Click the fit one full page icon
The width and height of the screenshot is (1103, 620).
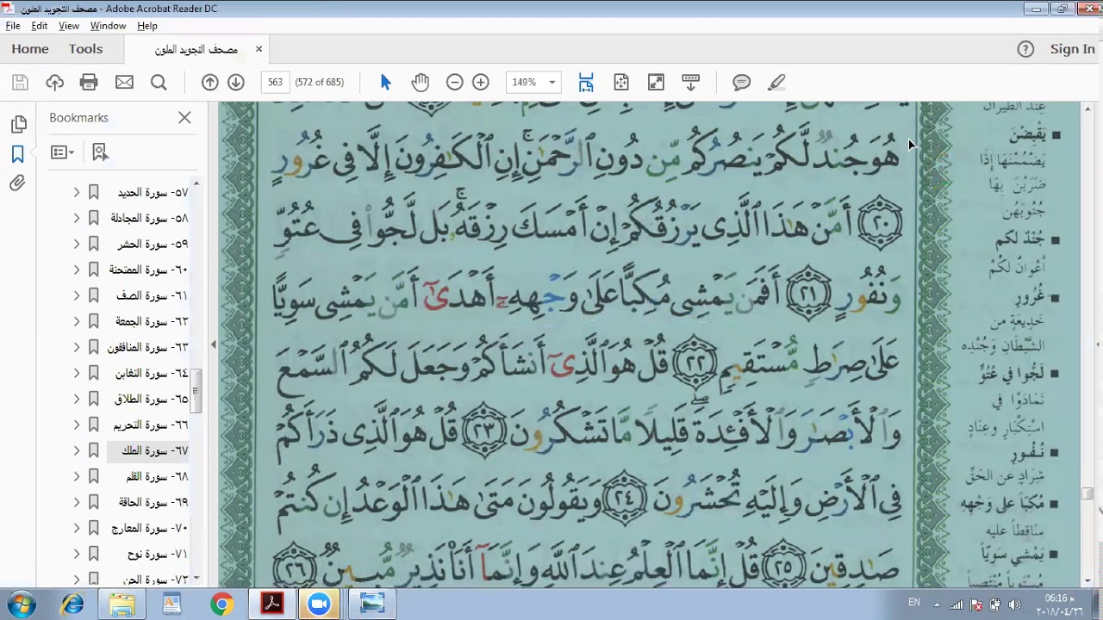click(621, 82)
